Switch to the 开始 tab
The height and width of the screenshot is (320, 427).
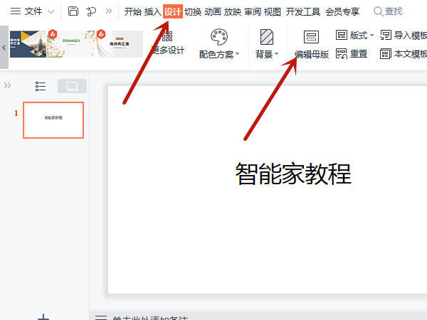pyautogui.click(x=133, y=11)
